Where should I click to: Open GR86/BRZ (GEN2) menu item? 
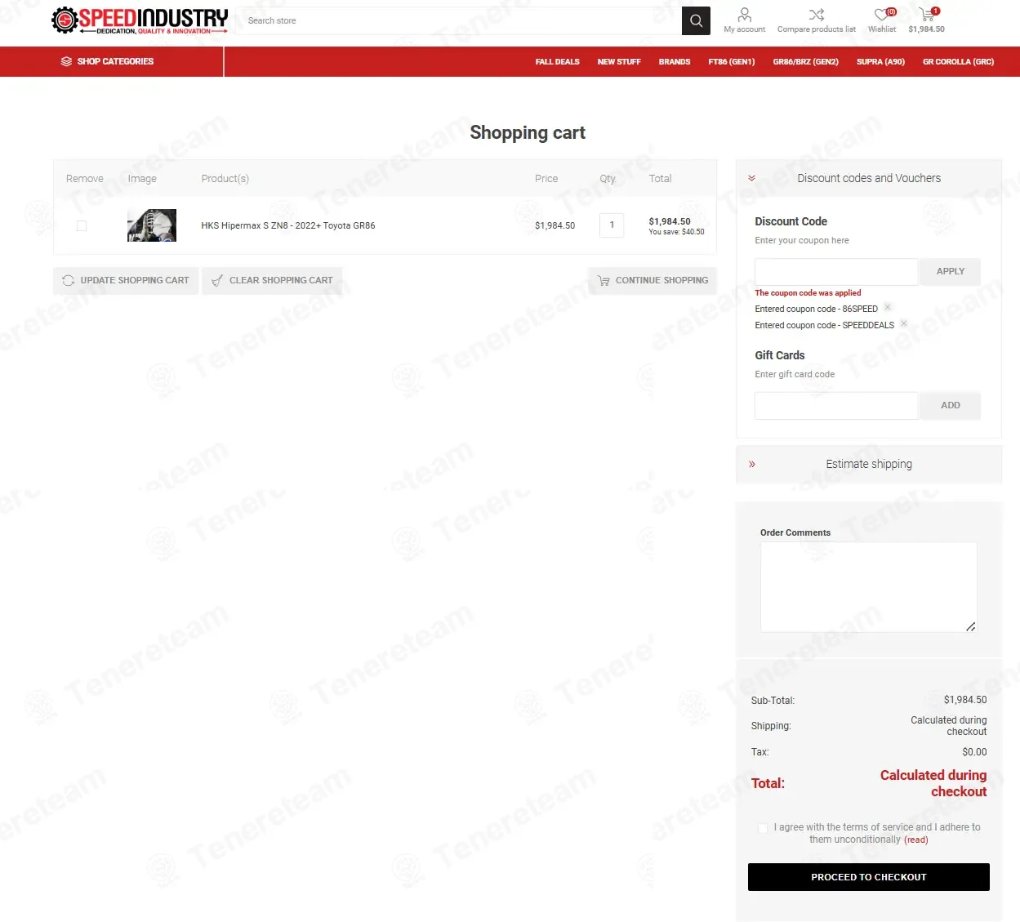click(806, 62)
